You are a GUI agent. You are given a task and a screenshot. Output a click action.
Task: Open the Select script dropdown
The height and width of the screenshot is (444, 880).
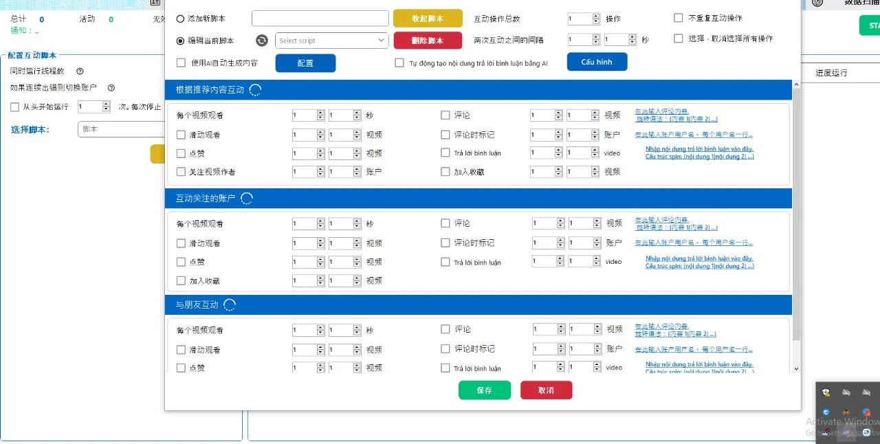click(x=331, y=41)
